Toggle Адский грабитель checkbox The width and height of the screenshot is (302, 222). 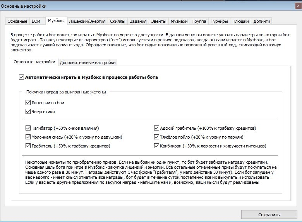point(156,128)
